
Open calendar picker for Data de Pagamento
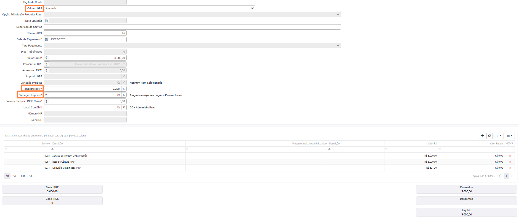pyautogui.click(x=46, y=39)
